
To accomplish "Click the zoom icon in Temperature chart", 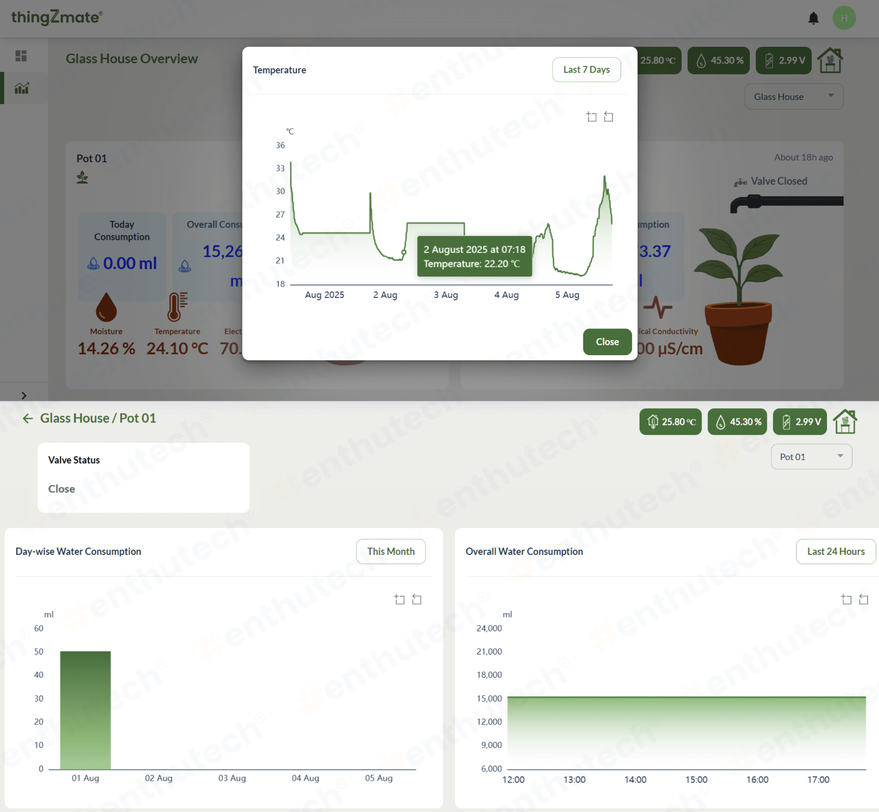I will 592,116.
